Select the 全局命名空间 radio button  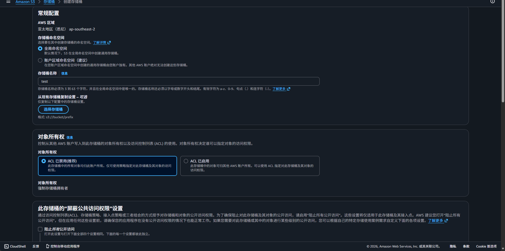point(40,48)
